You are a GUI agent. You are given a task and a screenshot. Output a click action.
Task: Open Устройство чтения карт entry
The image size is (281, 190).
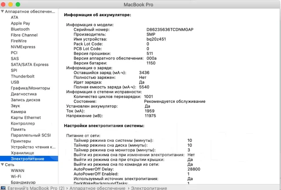point(33,147)
